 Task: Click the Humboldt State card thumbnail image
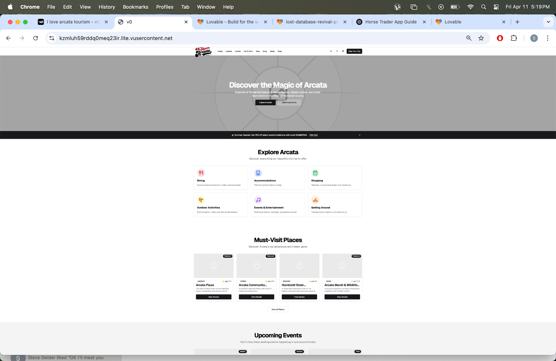pos(299,266)
